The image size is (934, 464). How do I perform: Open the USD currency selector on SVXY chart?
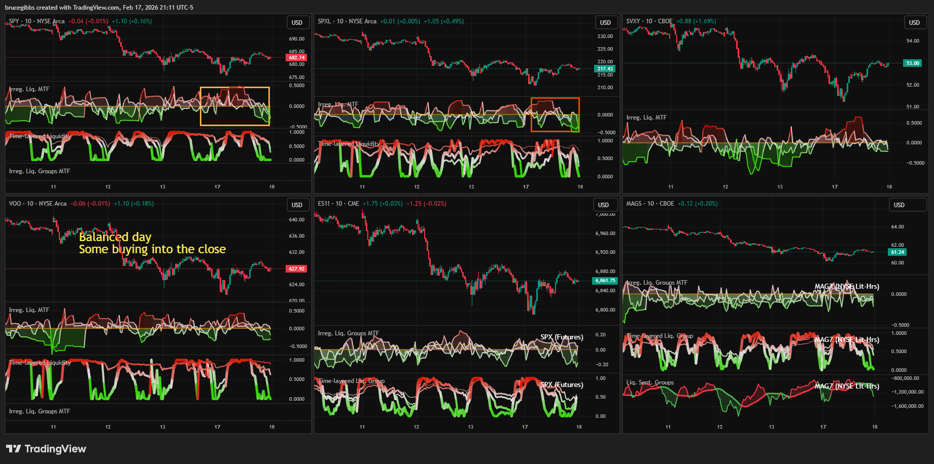click(x=914, y=23)
